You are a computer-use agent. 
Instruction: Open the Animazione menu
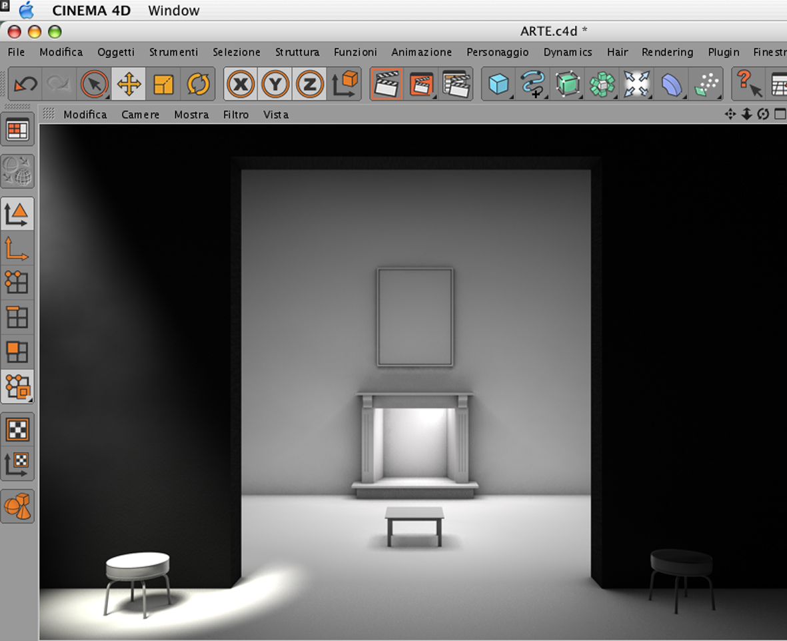coord(422,52)
